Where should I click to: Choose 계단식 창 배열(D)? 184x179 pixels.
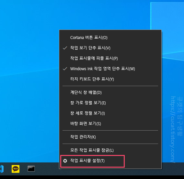[110, 93]
